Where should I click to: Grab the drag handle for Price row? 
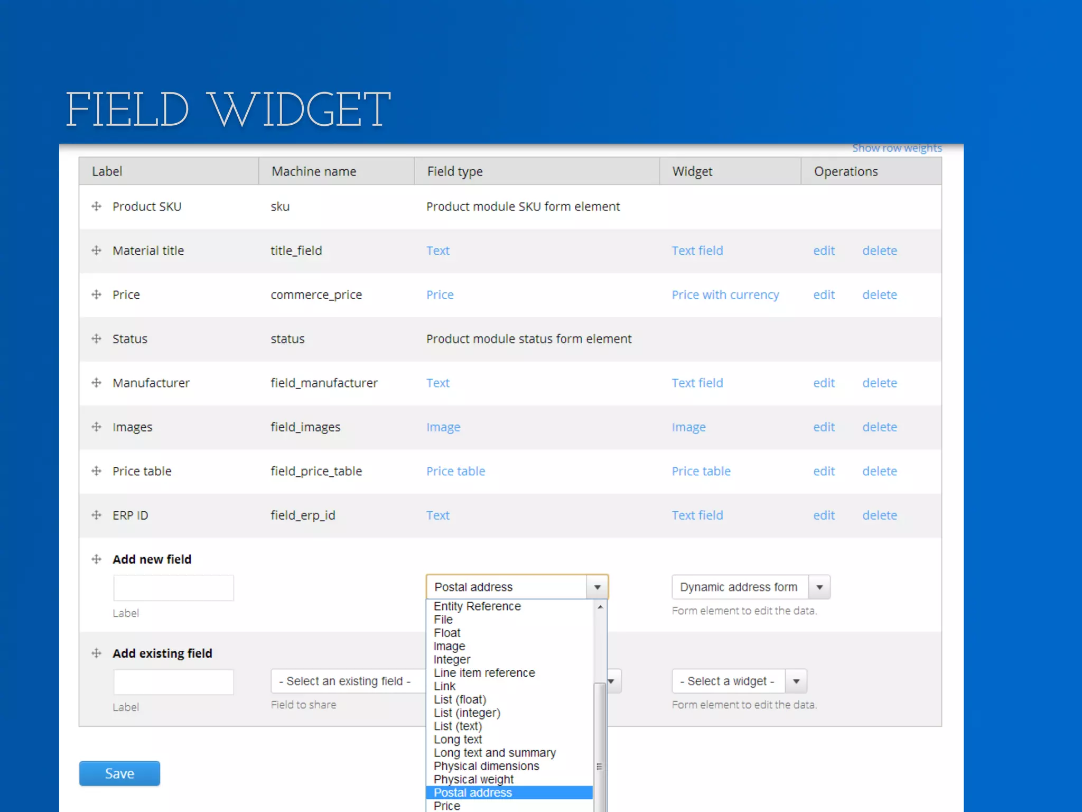pos(96,294)
